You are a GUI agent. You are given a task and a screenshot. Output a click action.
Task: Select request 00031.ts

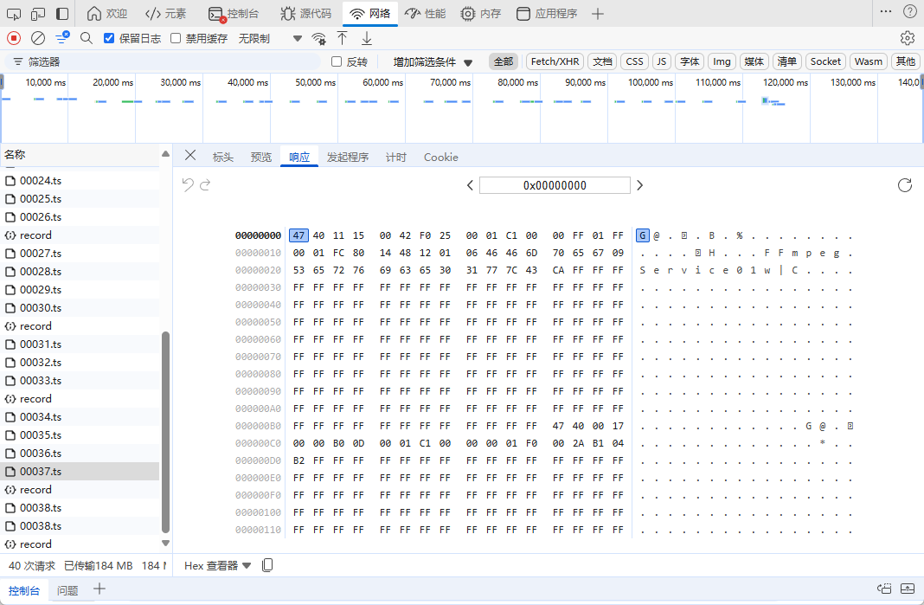click(x=80, y=344)
